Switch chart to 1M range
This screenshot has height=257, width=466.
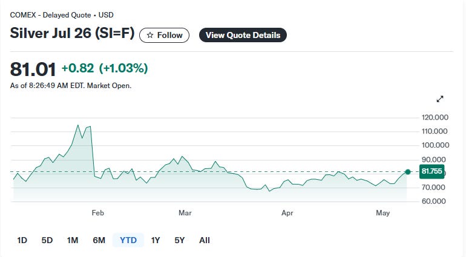point(73,240)
